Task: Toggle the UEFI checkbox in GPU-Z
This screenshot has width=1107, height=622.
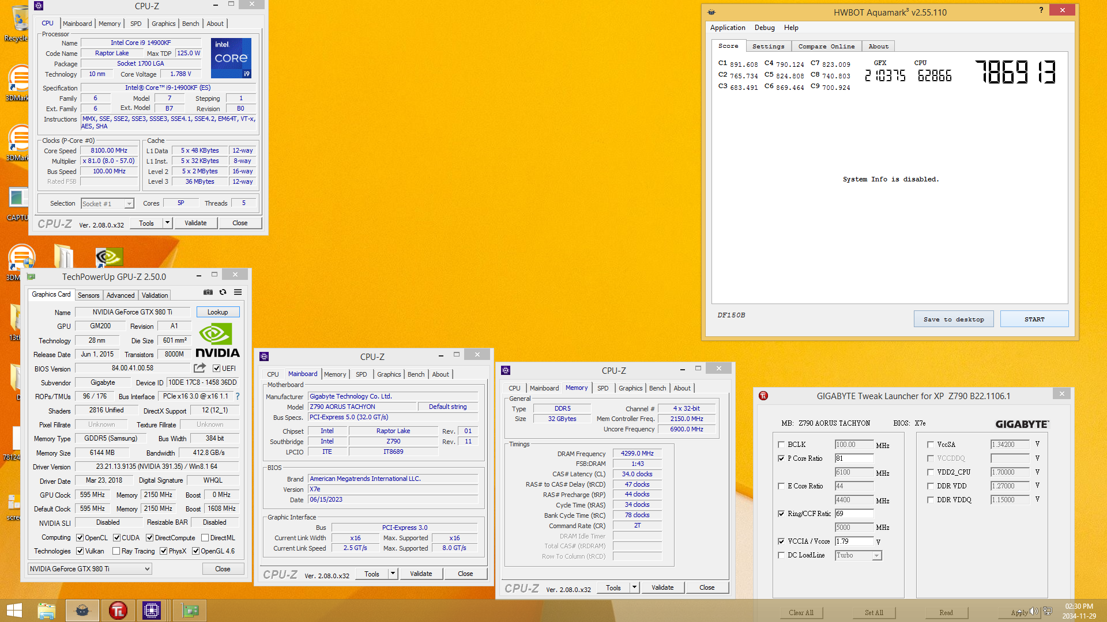Action: [x=217, y=369]
